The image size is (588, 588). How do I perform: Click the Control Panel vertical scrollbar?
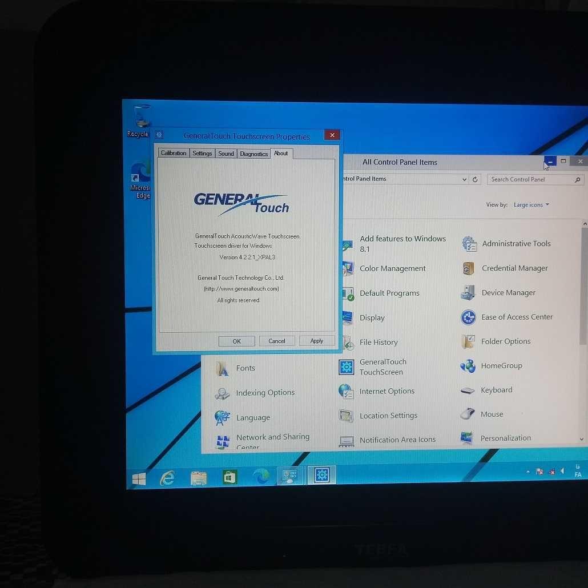[x=583, y=285]
